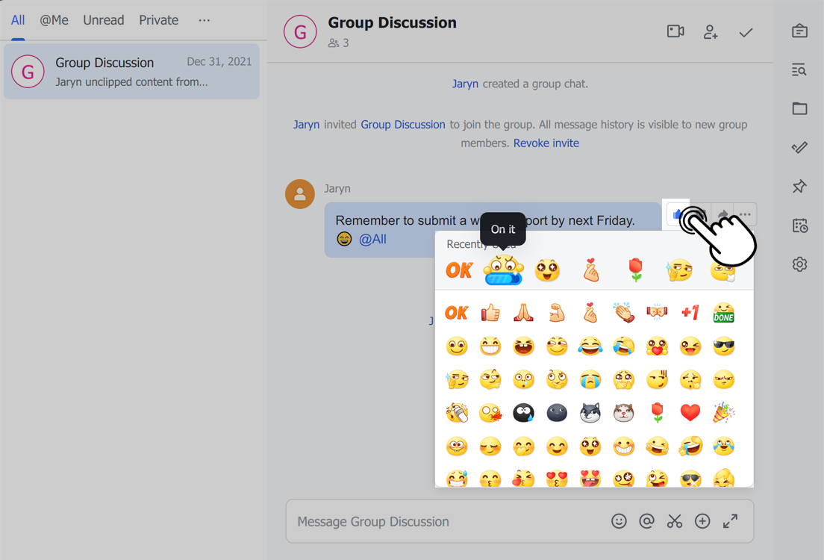This screenshot has height=560, width=824.
Task: Open the plus menu in message input bar
Action: coord(702,521)
